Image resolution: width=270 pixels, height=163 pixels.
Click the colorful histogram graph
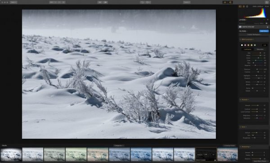(x=256, y=13)
